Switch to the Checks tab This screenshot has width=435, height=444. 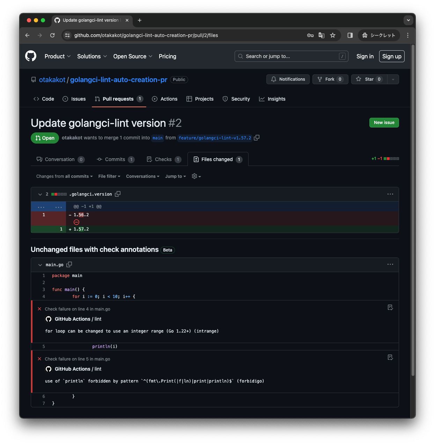click(x=164, y=159)
